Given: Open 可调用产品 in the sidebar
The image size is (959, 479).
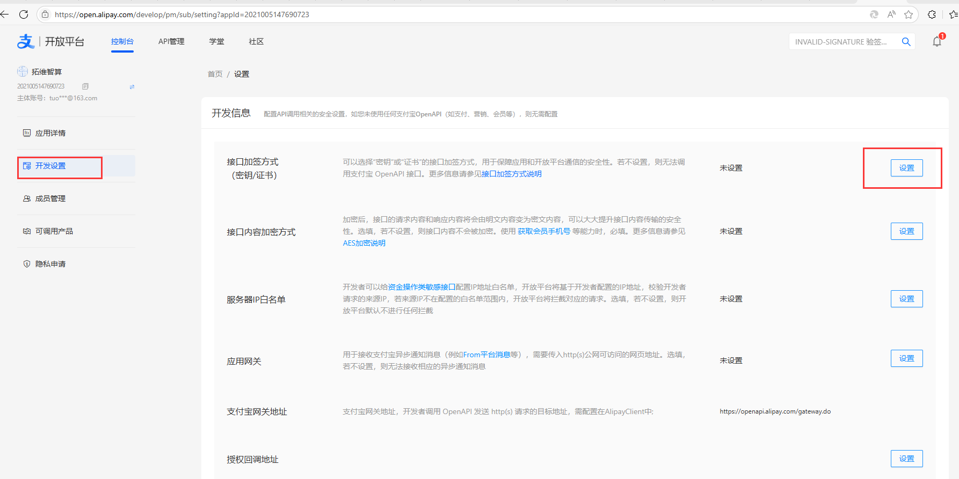Looking at the screenshot, I should 76,231.
